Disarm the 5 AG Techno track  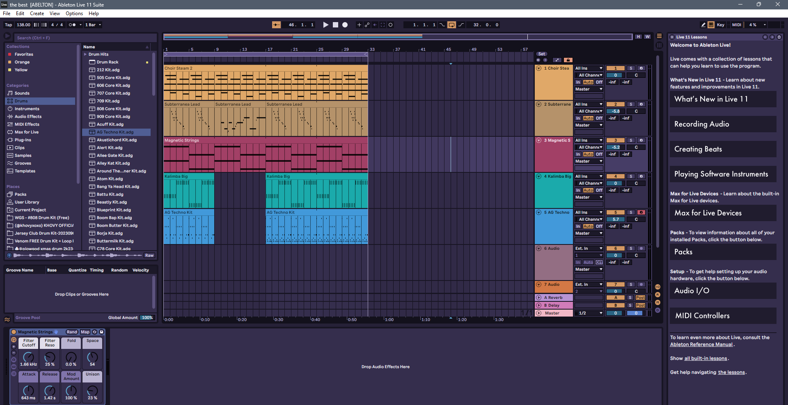pos(641,213)
